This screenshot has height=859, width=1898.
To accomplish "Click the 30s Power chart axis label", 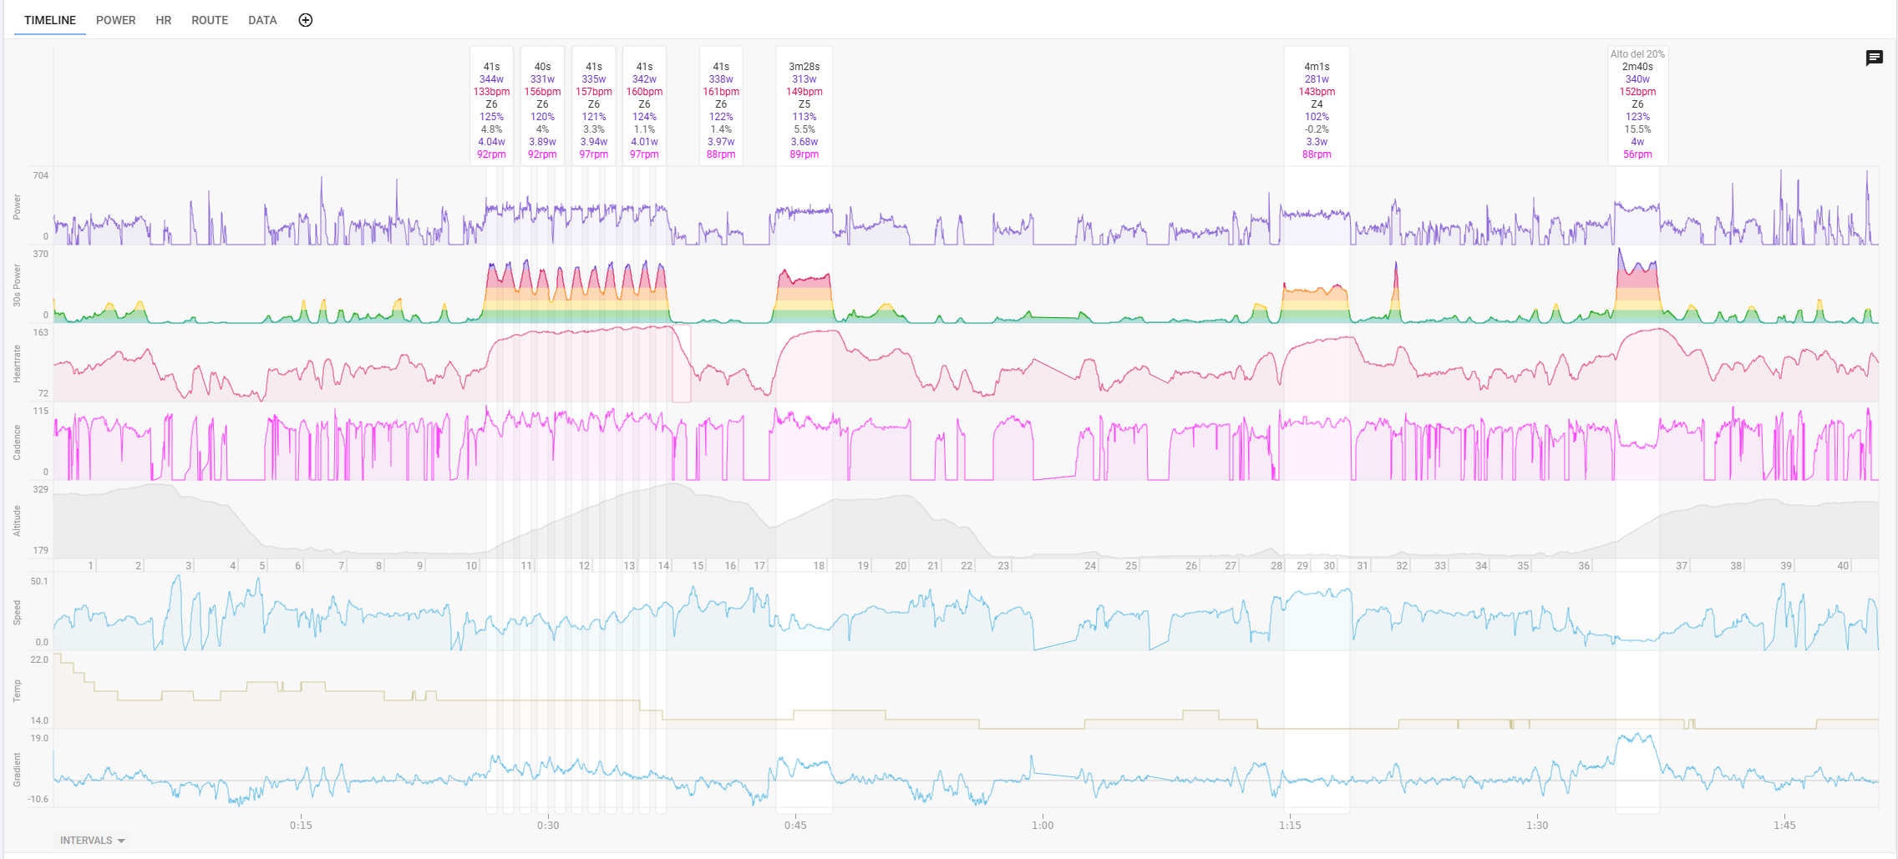I will (17, 285).
